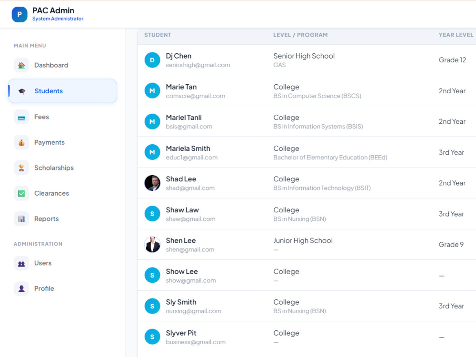Click the LEVEL / PROGRAM column header
The width and height of the screenshot is (476, 357).
300,35
